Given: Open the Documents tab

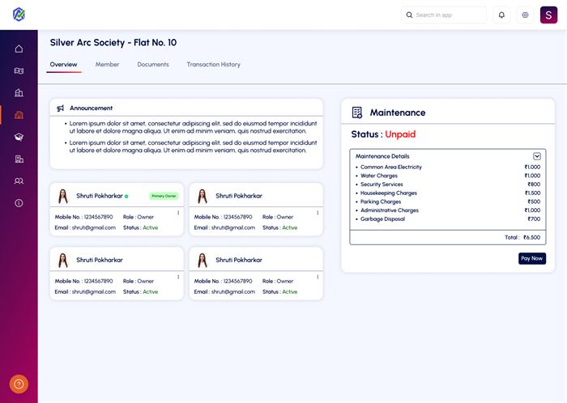Looking at the screenshot, I should coord(153,65).
